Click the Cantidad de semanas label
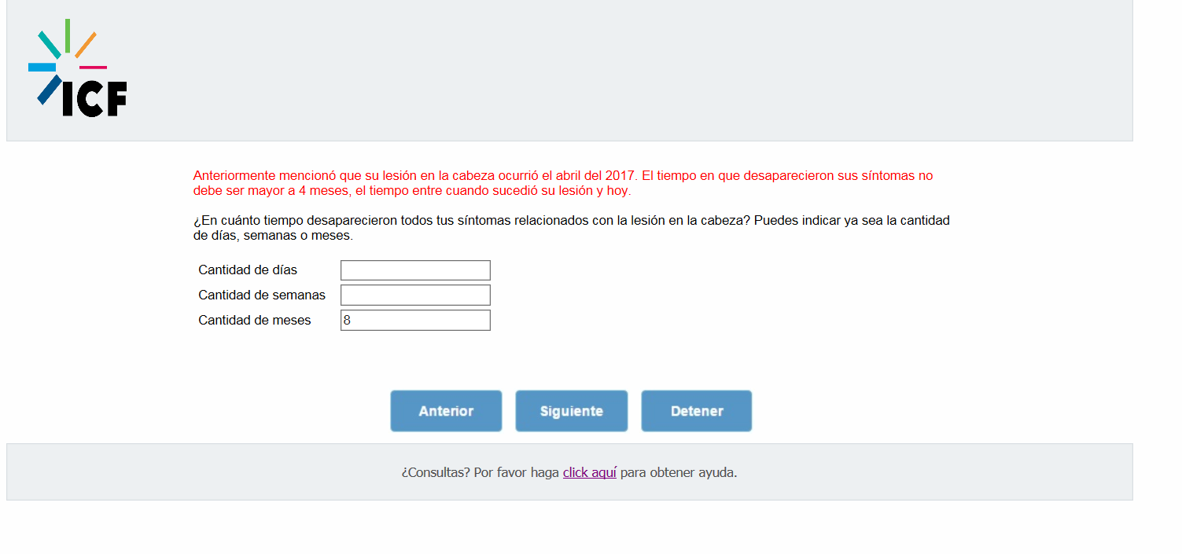 [x=262, y=295]
